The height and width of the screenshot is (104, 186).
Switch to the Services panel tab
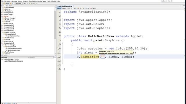click(11, 6)
